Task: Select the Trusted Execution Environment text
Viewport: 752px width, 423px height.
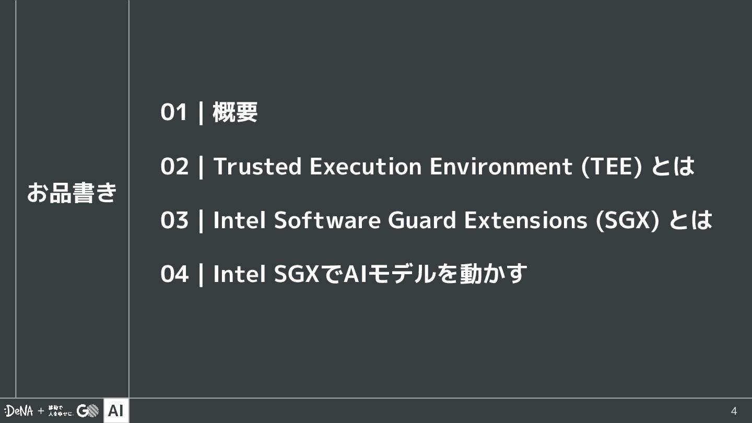Action: (x=392, y=167)
